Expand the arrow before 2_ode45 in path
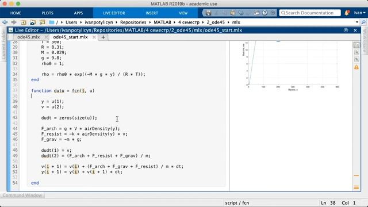Image resolution: width=368 pixels, height=207 pixels. pos(203,22)
